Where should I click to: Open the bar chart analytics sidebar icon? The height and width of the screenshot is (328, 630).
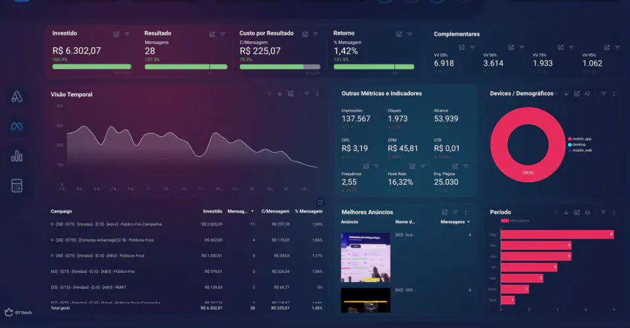17,156
